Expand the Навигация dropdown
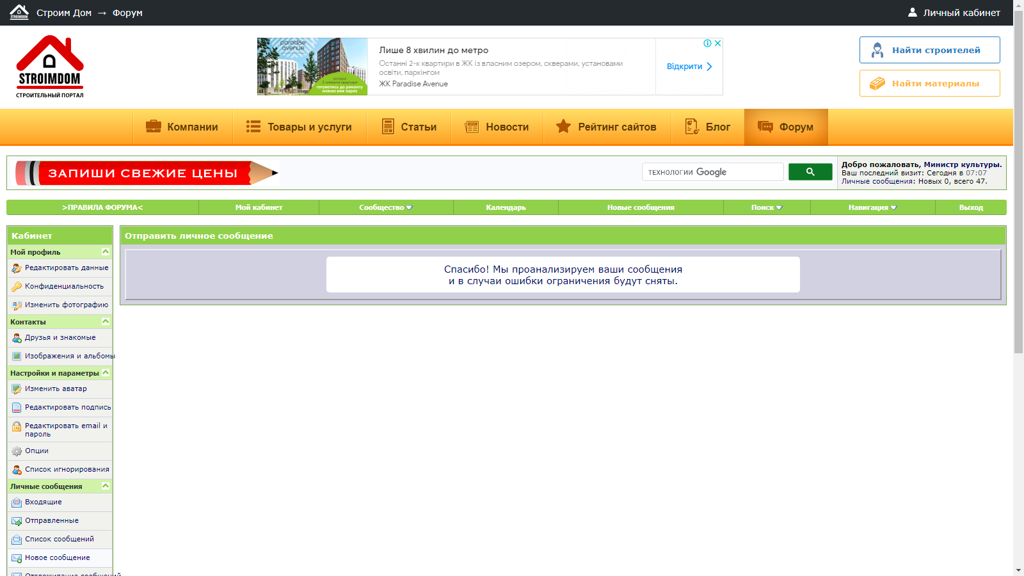 point(873,207)
